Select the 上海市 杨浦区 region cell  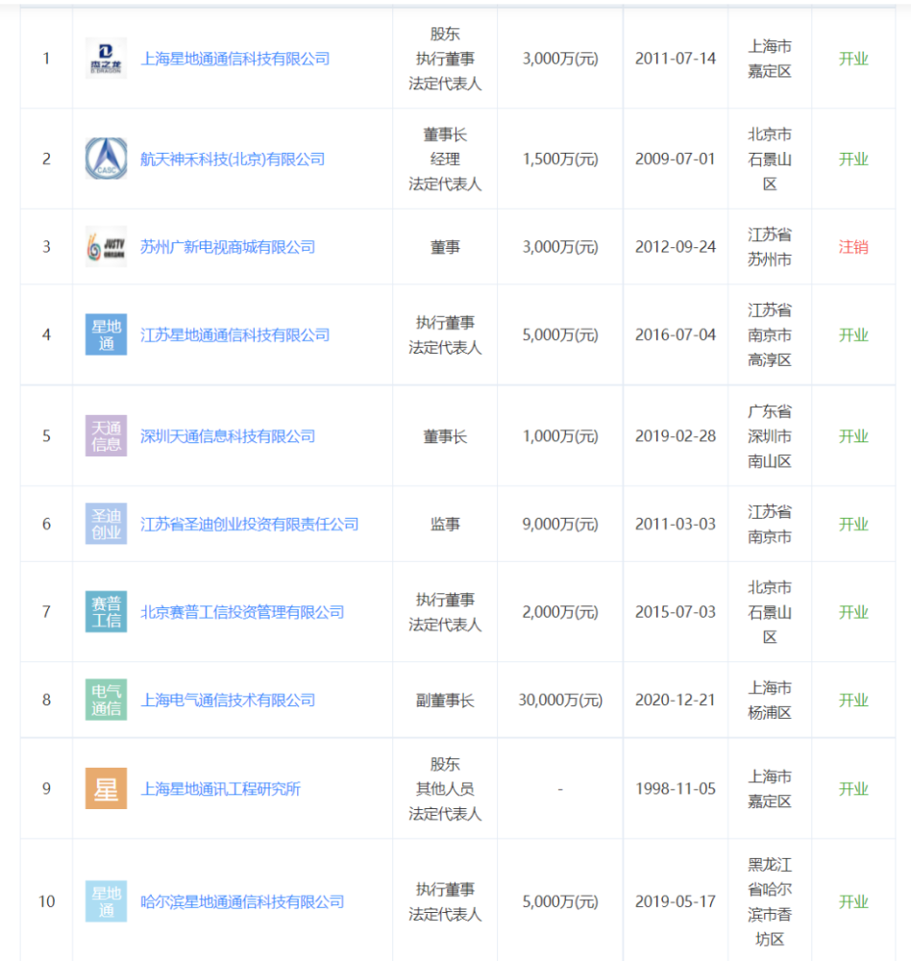[770, 700]
